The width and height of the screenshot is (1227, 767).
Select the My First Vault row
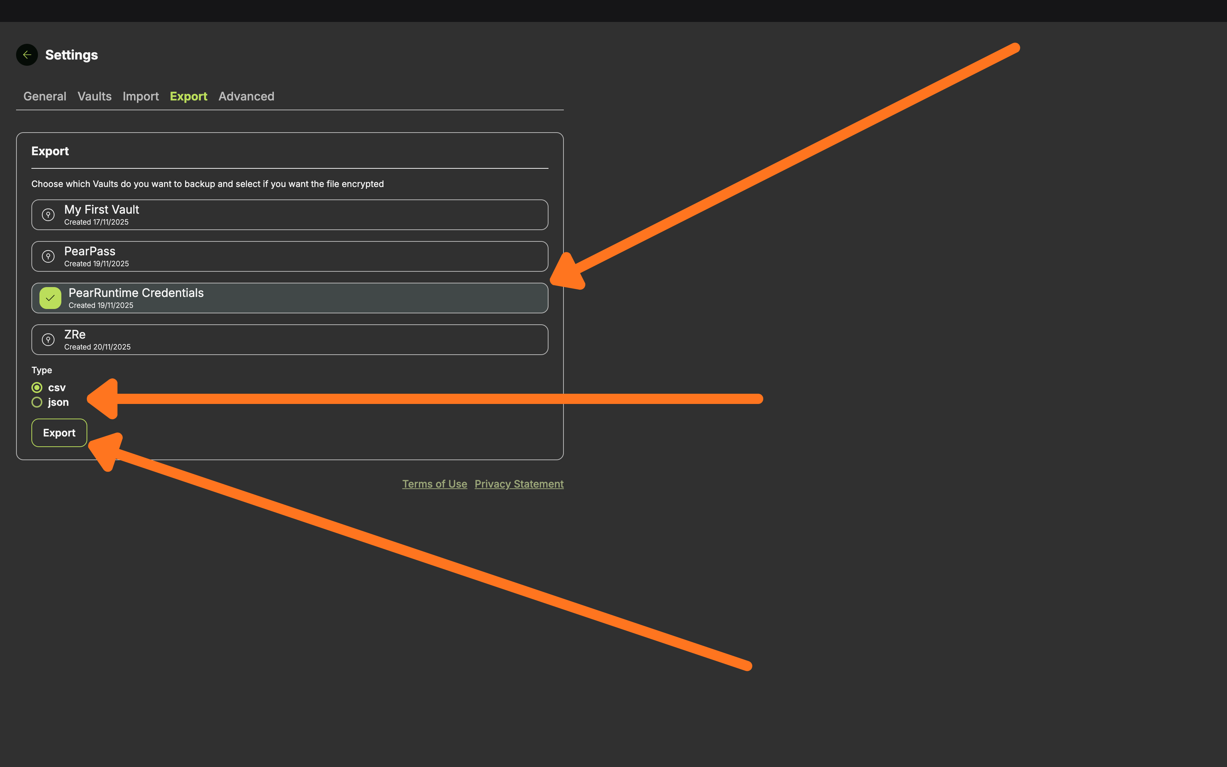click(304, 215)
